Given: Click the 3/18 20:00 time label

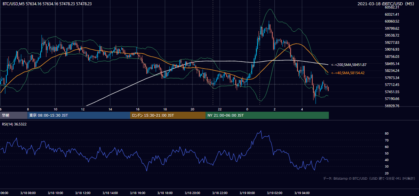Looking at the screenshot, I should coord(192,193).
